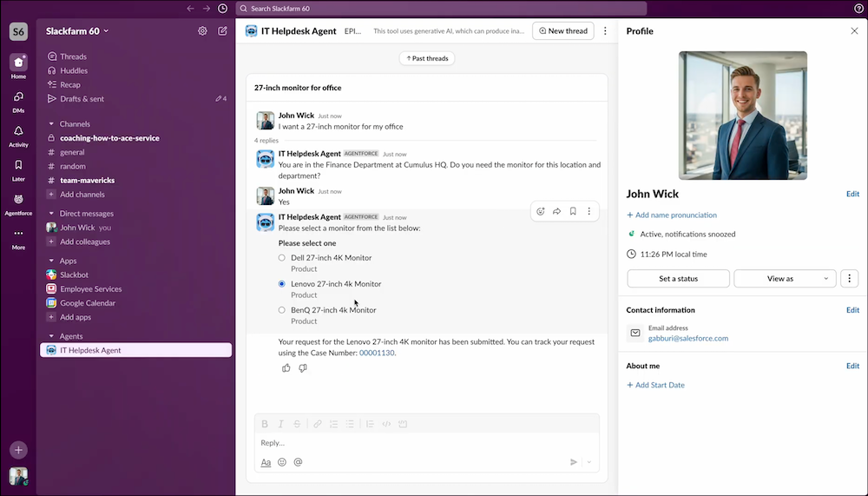Collapse the Channels section
Screen dimensions: 868x496
[51, 124]
